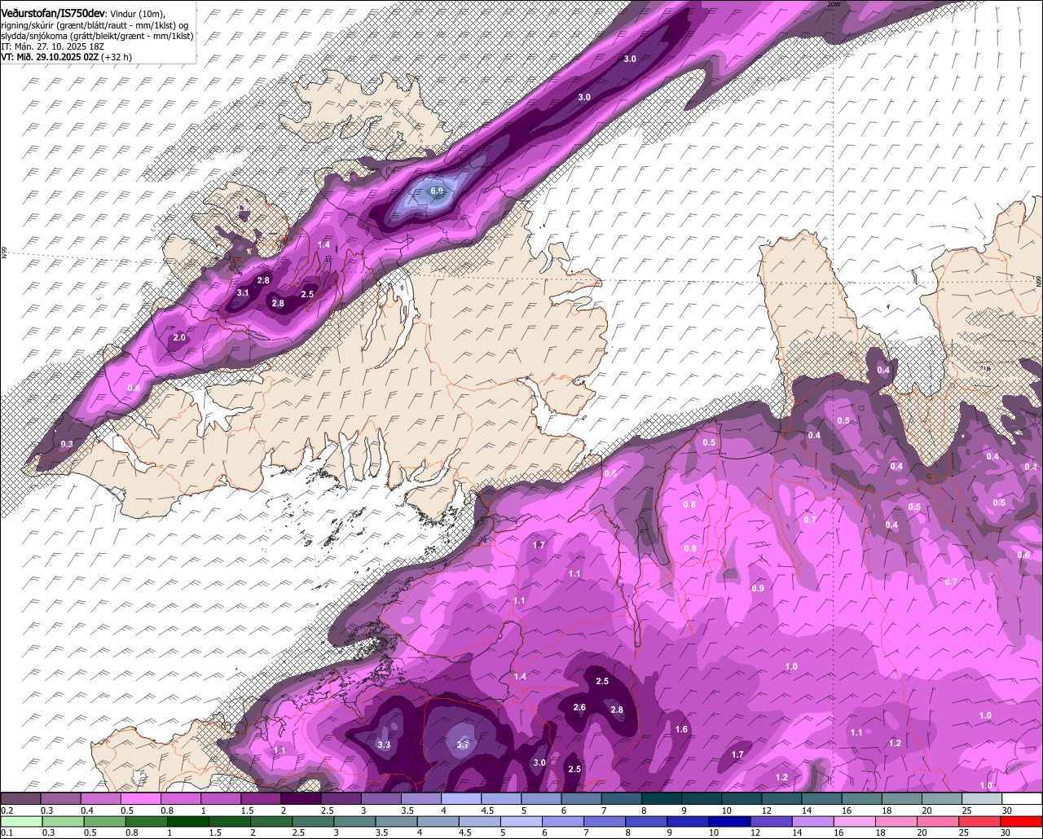Pick the darkest purple 2 swatch in the upper legend

pos(300,798)
